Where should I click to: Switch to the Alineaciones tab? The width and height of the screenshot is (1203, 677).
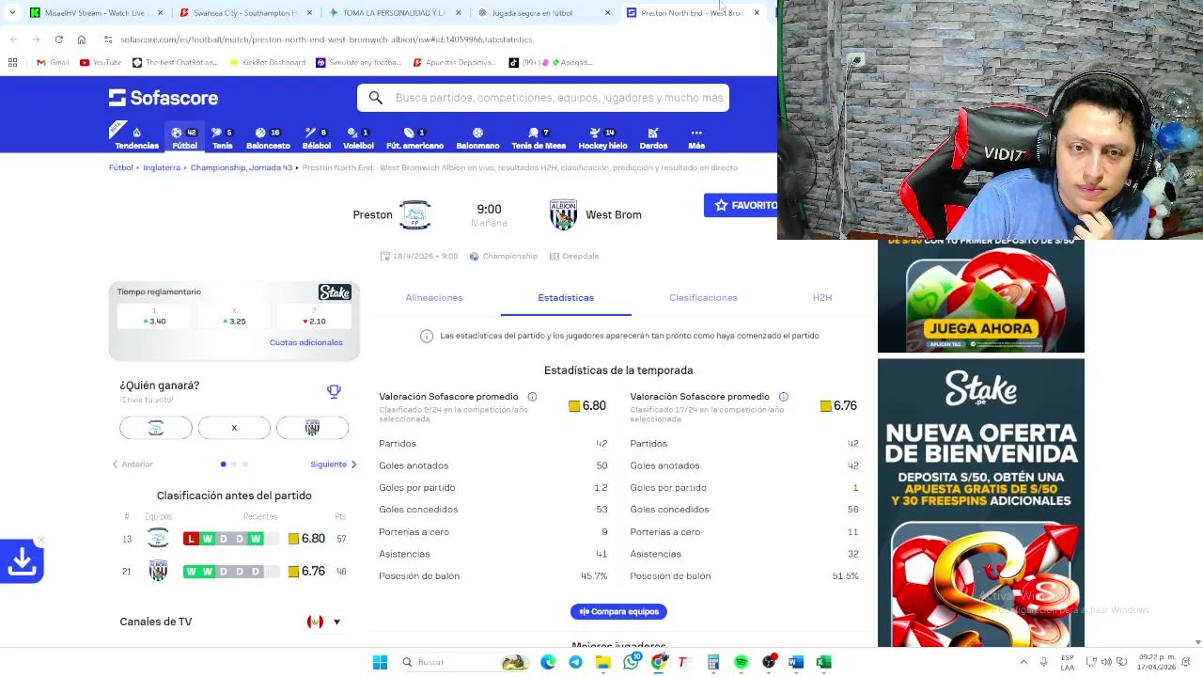(434, 297)
